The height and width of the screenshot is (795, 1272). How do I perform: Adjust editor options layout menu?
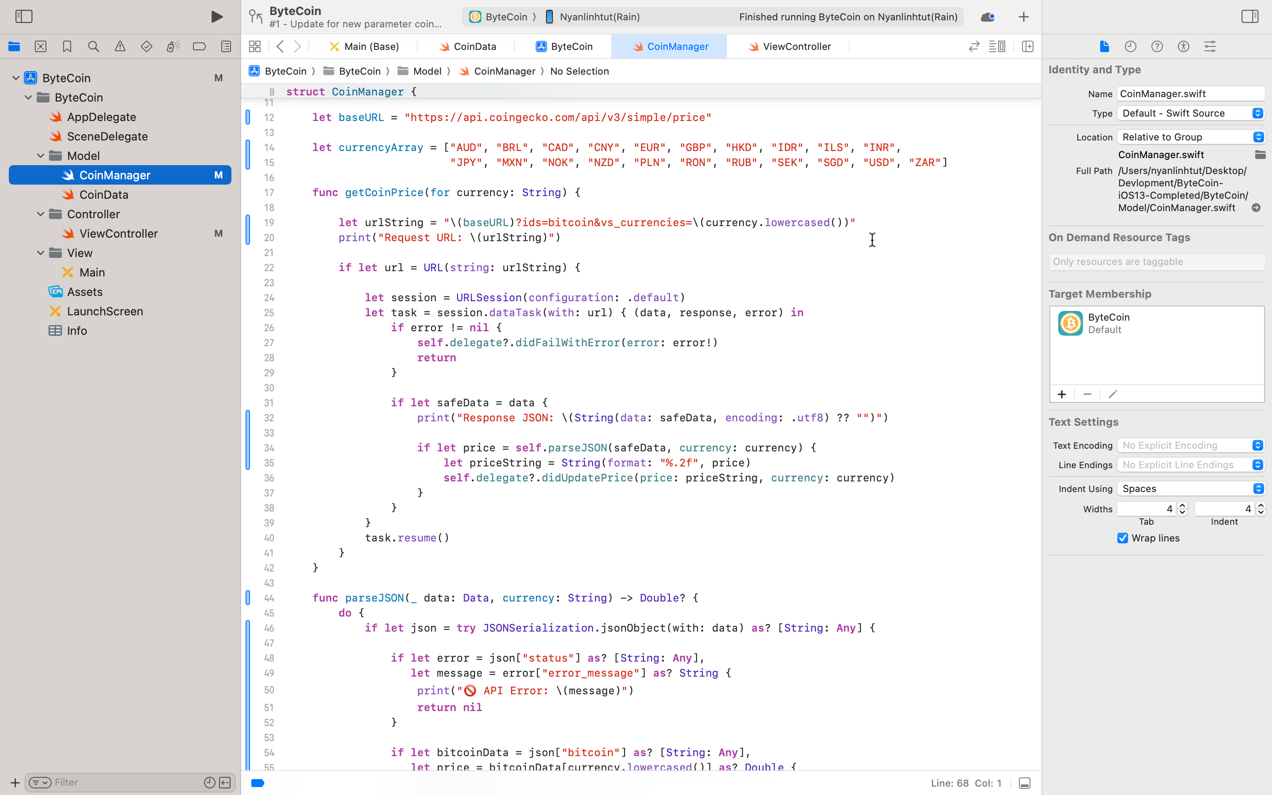click(x=997, y=46)
